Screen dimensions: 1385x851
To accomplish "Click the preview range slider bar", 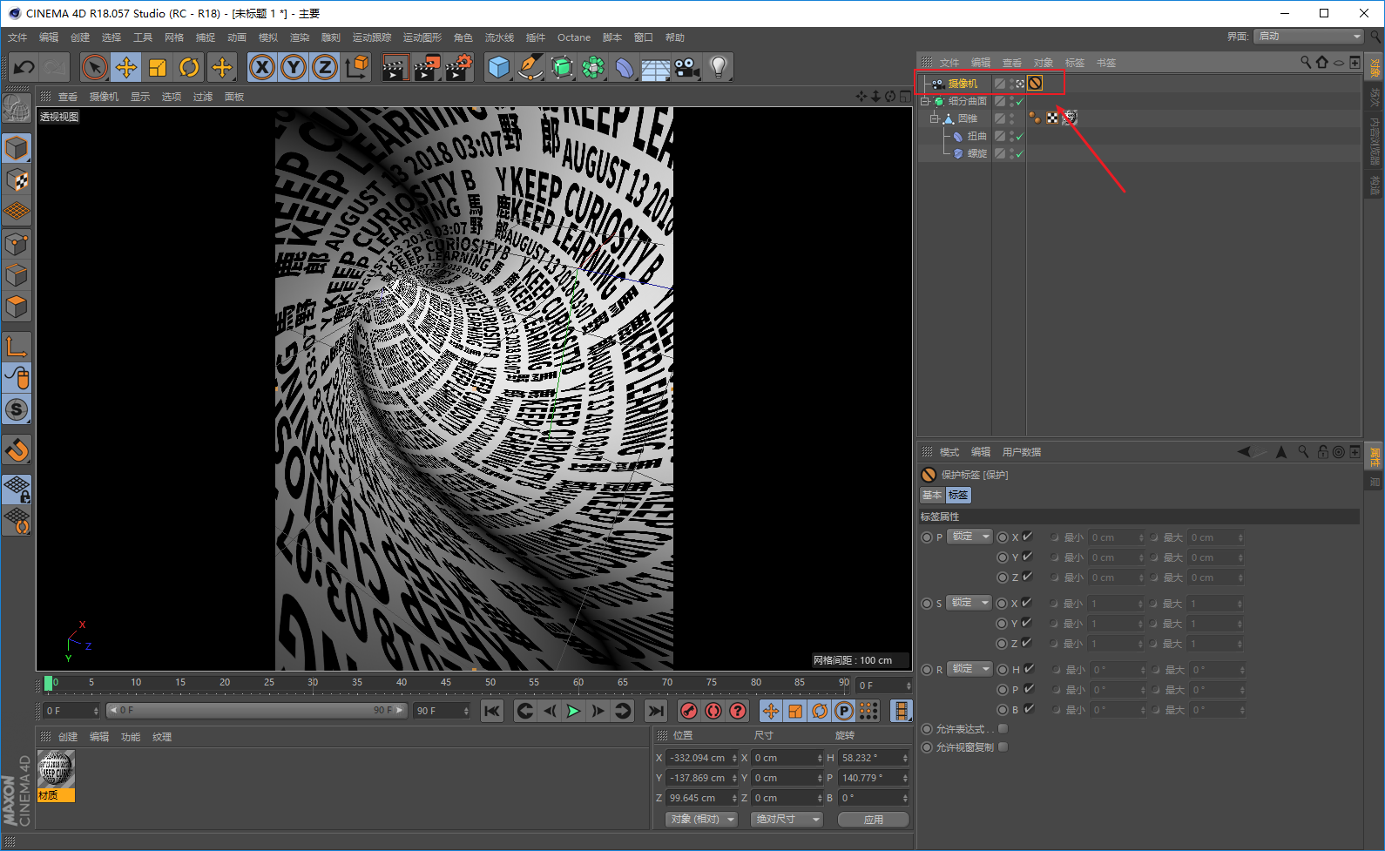I will click(x=256, y=711).
